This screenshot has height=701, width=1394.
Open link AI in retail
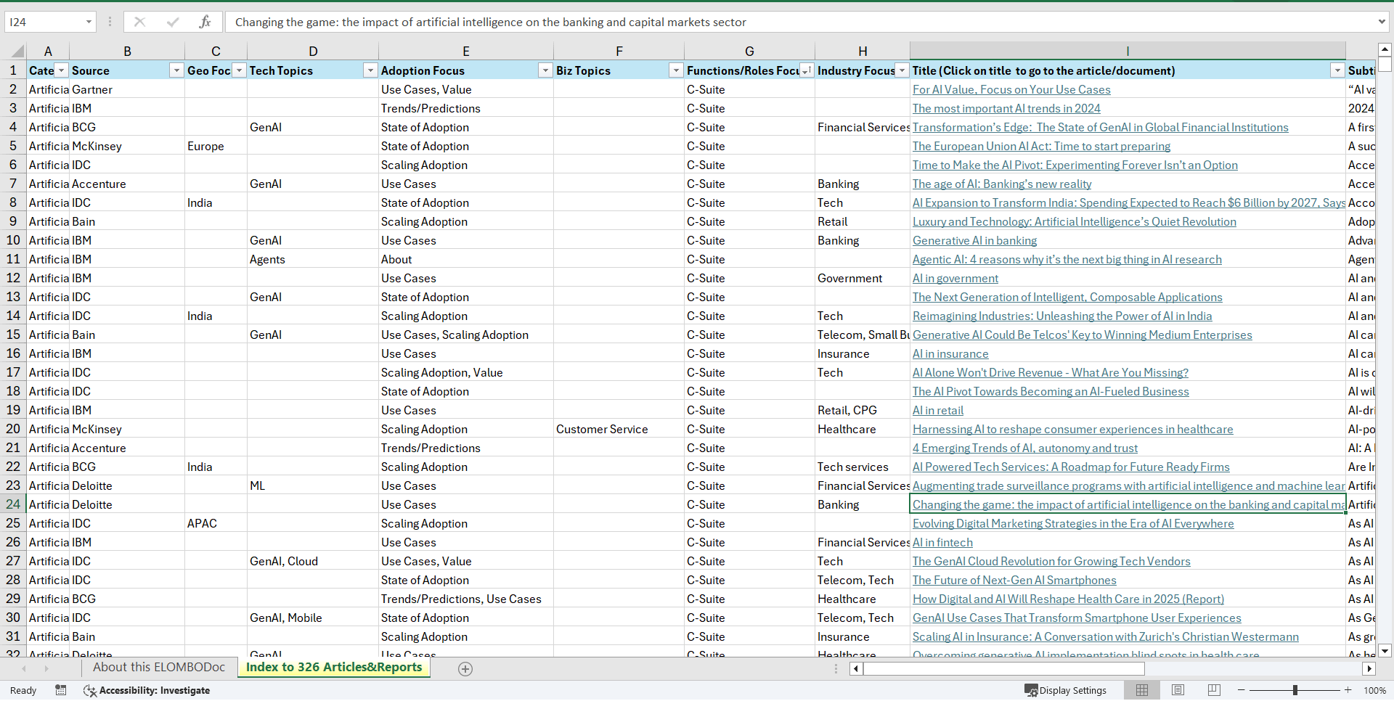pos(938,411)
